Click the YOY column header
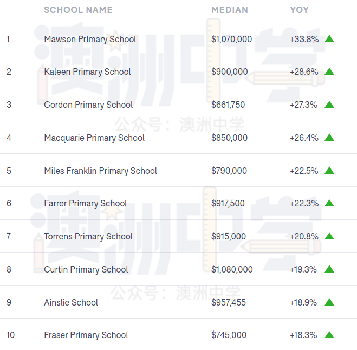 pos(299,10)
